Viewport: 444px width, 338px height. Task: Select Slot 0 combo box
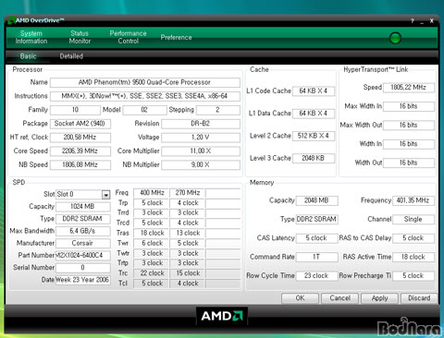[x=82, y=194]
